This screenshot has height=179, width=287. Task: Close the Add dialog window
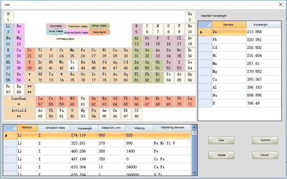point(281,5)
